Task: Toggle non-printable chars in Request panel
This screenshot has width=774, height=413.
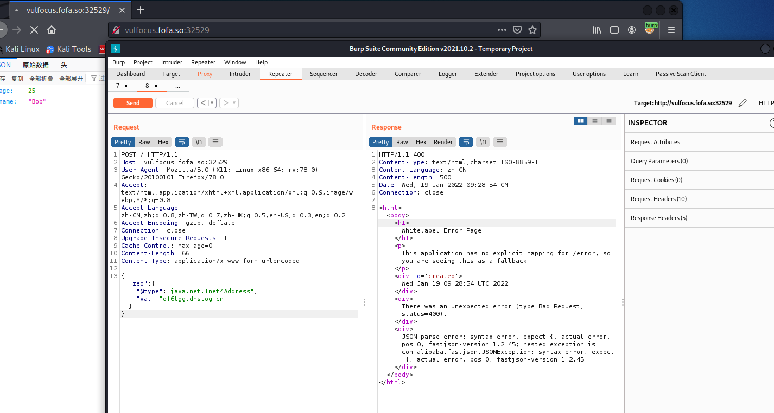Action: pos(199,142)
